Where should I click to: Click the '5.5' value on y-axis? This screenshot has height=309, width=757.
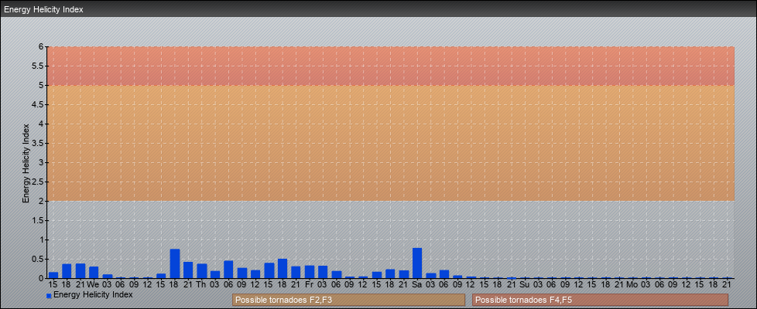[38, 66]
